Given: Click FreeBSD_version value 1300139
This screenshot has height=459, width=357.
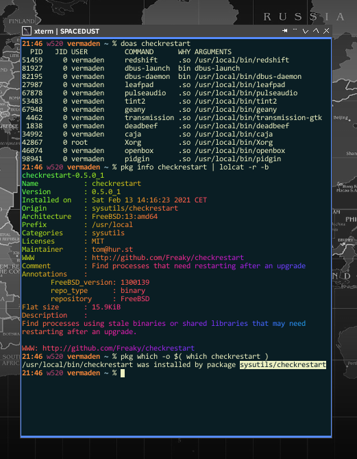Looking at the screenshot, I should 135,283.
